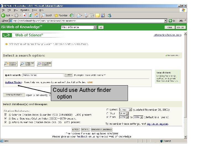Click the GO button next to product selector

coord(101,27)
